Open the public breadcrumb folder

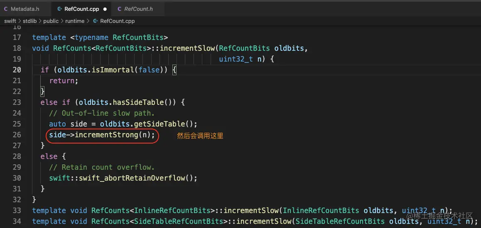[51, 21]
